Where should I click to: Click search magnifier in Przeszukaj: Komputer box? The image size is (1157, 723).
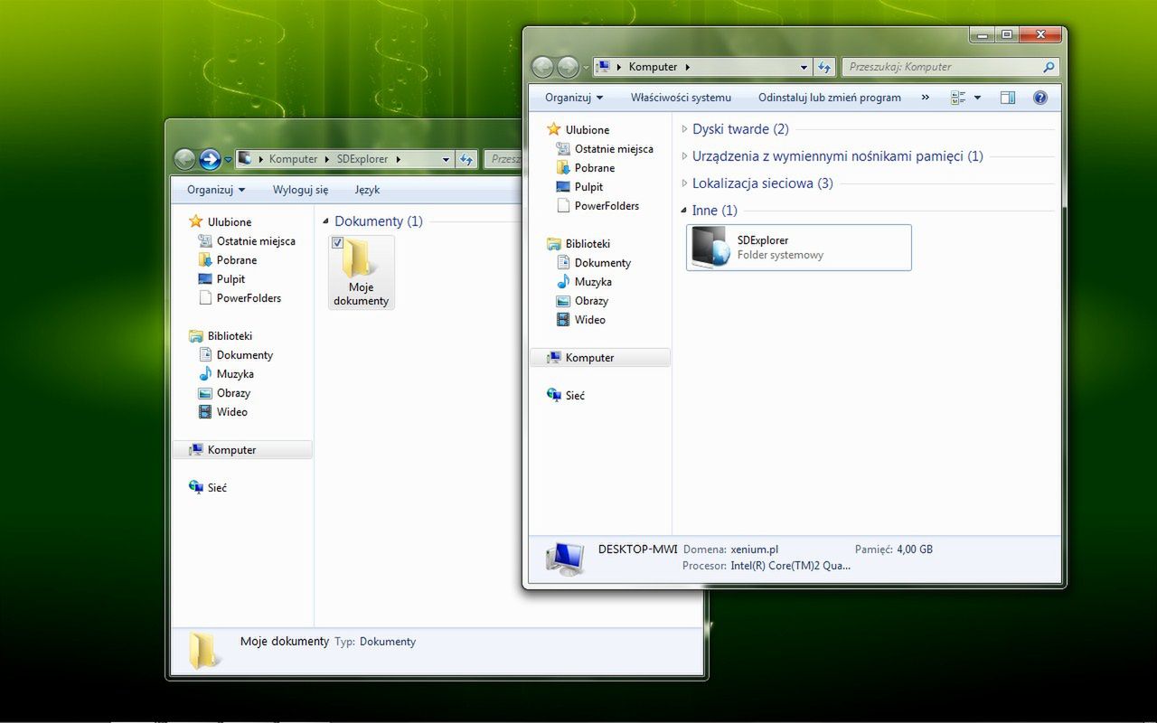pos(1049,67)
